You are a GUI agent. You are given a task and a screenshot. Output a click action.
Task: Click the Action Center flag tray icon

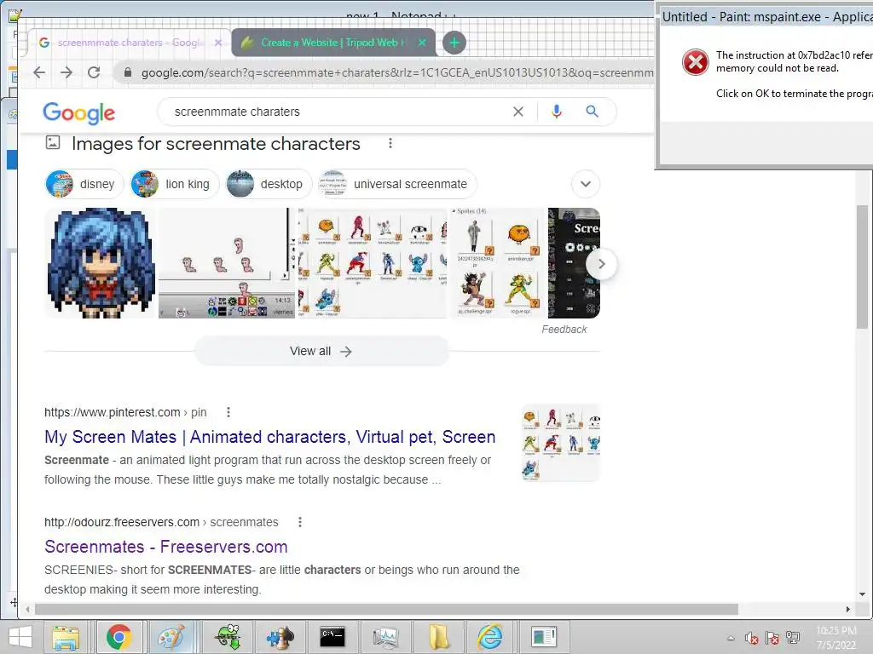click(x=772, y=638)
